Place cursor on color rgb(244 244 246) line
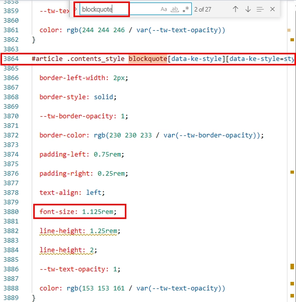 [132, 30]
